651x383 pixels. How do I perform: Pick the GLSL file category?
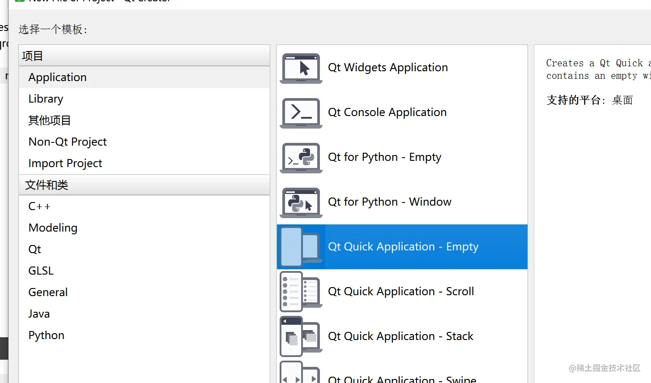[x=41, y=271]
